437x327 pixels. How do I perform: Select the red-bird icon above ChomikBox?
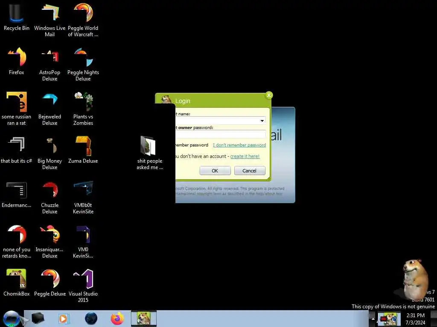[x=17, y=241]
